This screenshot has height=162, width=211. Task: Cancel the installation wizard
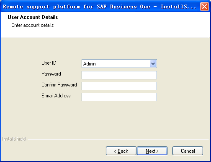188,151
